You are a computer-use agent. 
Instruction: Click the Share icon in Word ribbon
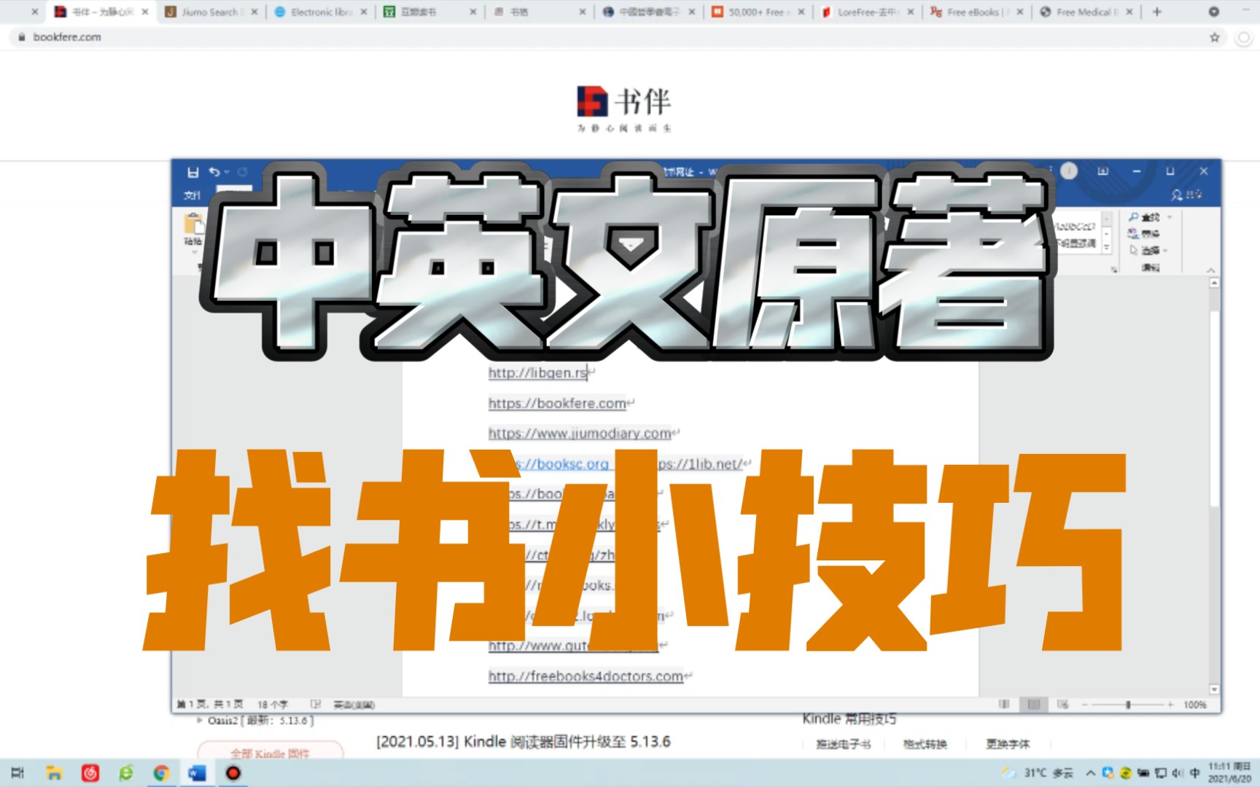[x=1186, y=195]
